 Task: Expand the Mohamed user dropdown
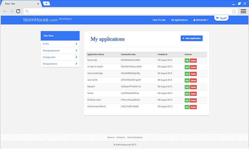[201, 20]
